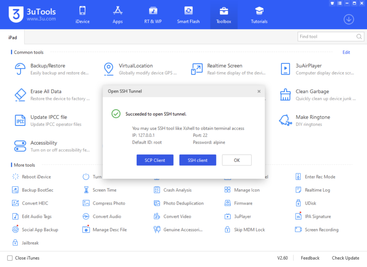Open Clean Garbage tool
367x267 pixels.
tap(318, 95)
